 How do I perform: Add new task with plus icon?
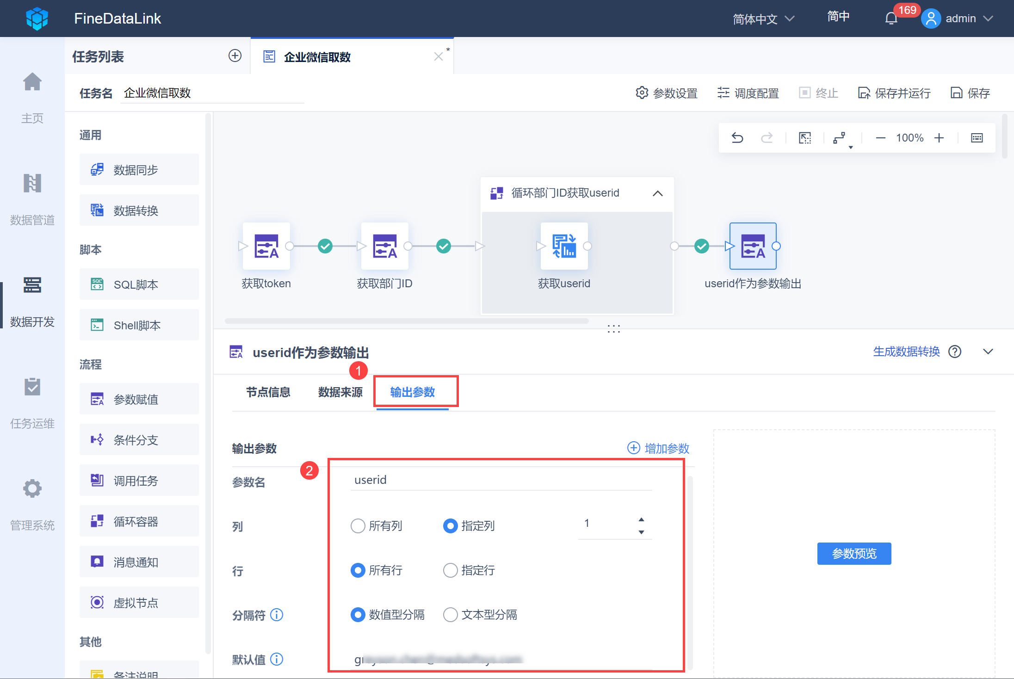[x=235, y=56]
